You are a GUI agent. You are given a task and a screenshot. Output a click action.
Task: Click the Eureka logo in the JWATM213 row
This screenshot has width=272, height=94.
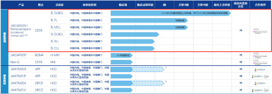tap(257, 76)
